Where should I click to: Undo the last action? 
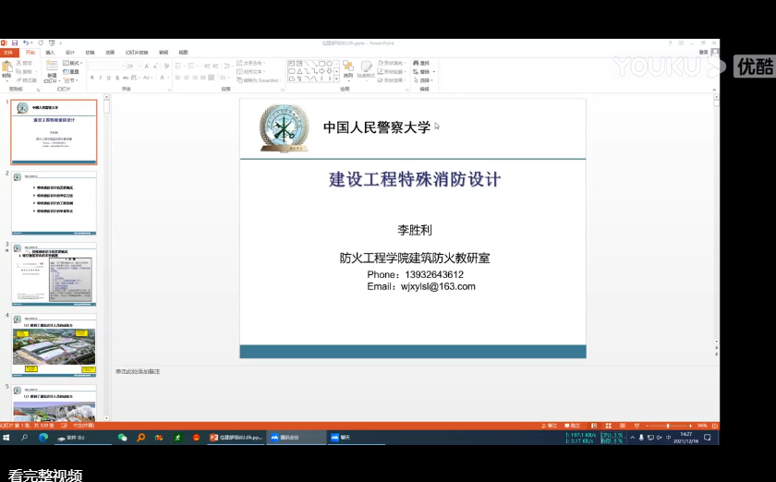point(25,43)
